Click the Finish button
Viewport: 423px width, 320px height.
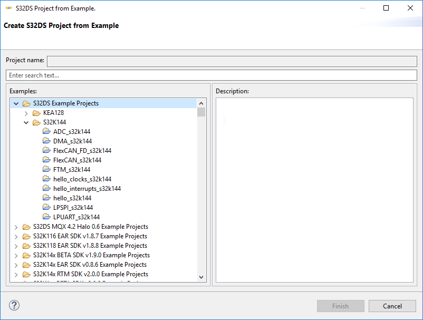(340, 306)
